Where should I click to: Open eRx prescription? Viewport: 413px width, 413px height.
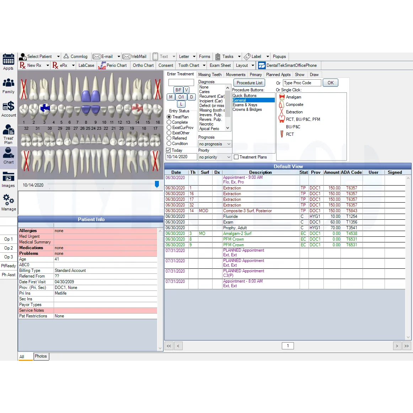[60, 65]
